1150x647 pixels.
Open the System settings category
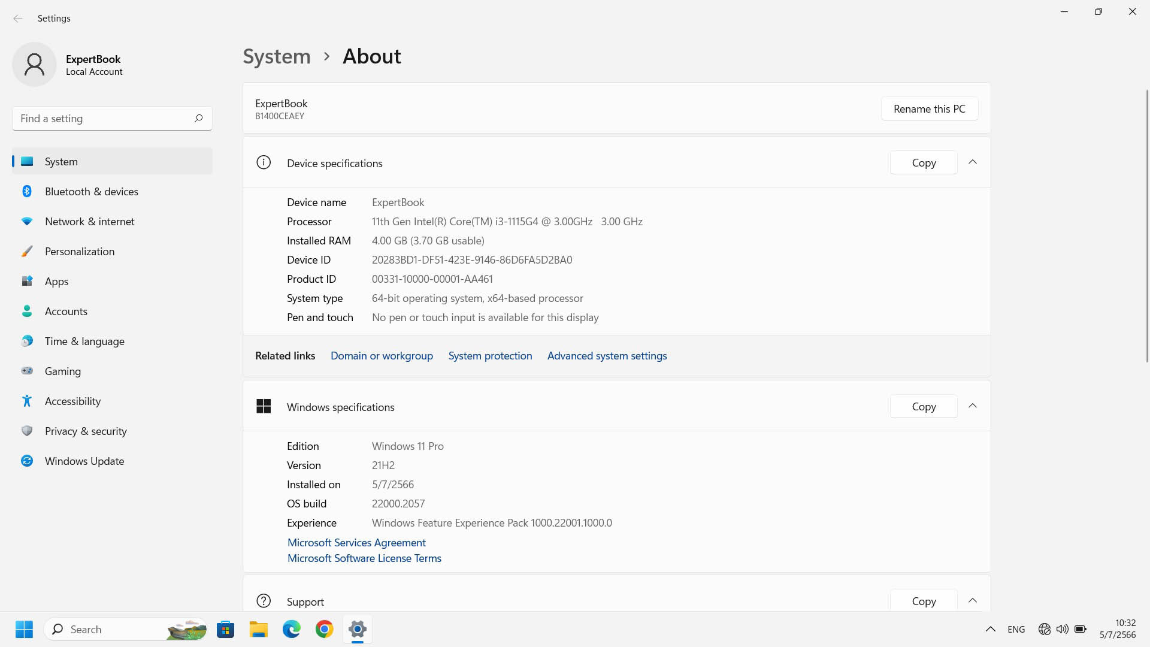[x=112, y=161]
